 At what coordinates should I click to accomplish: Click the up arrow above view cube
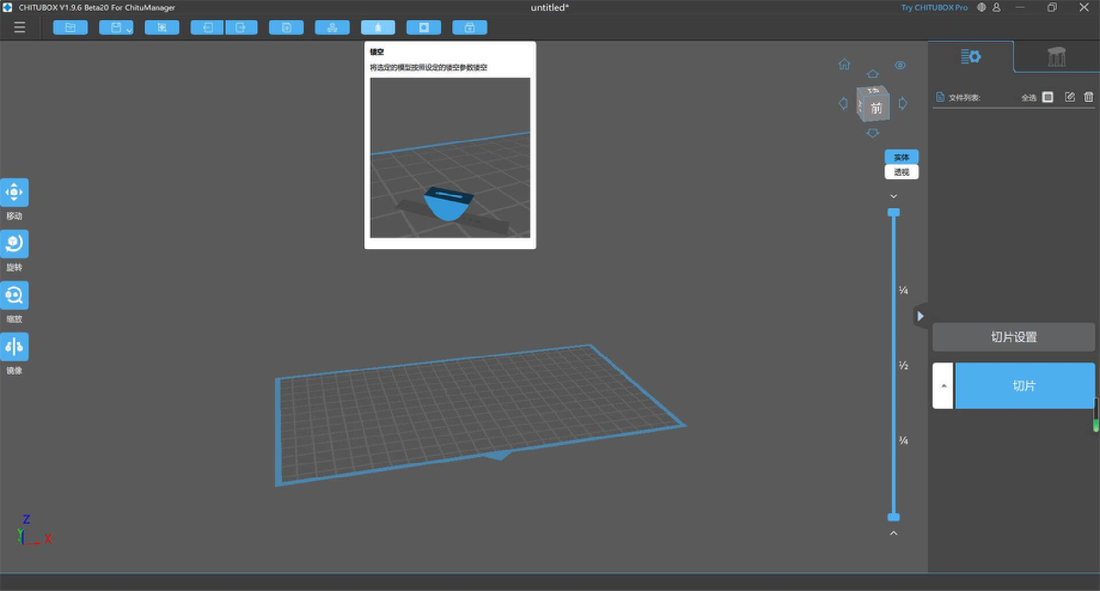pyautogui.click(x=873, y=74)
